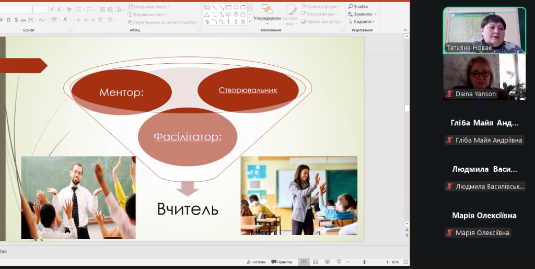Open Reading view from status bar
This screenshot has width=535, height=269.
coord(327,262)
